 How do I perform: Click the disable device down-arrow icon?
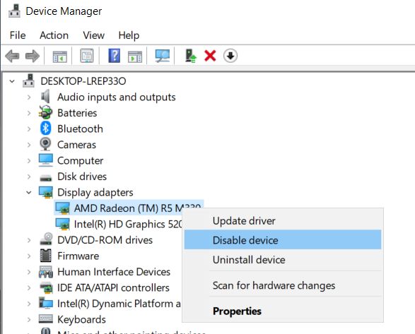230,56
